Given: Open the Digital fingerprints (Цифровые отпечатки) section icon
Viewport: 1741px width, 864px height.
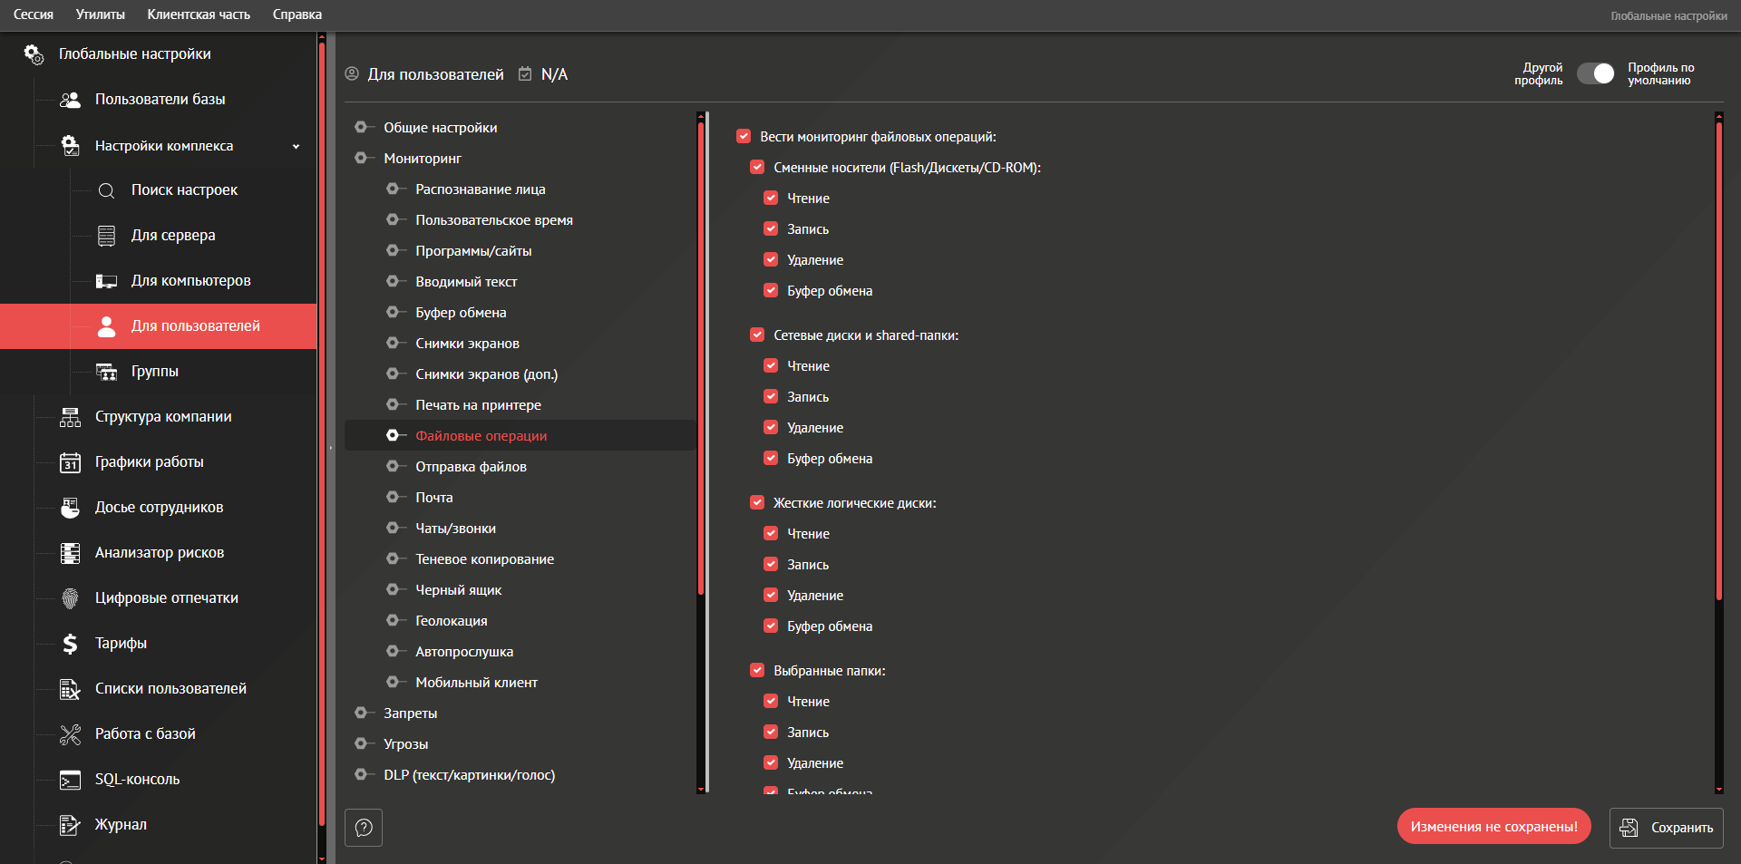Looking at the screenshot, I should coord(70,598).
